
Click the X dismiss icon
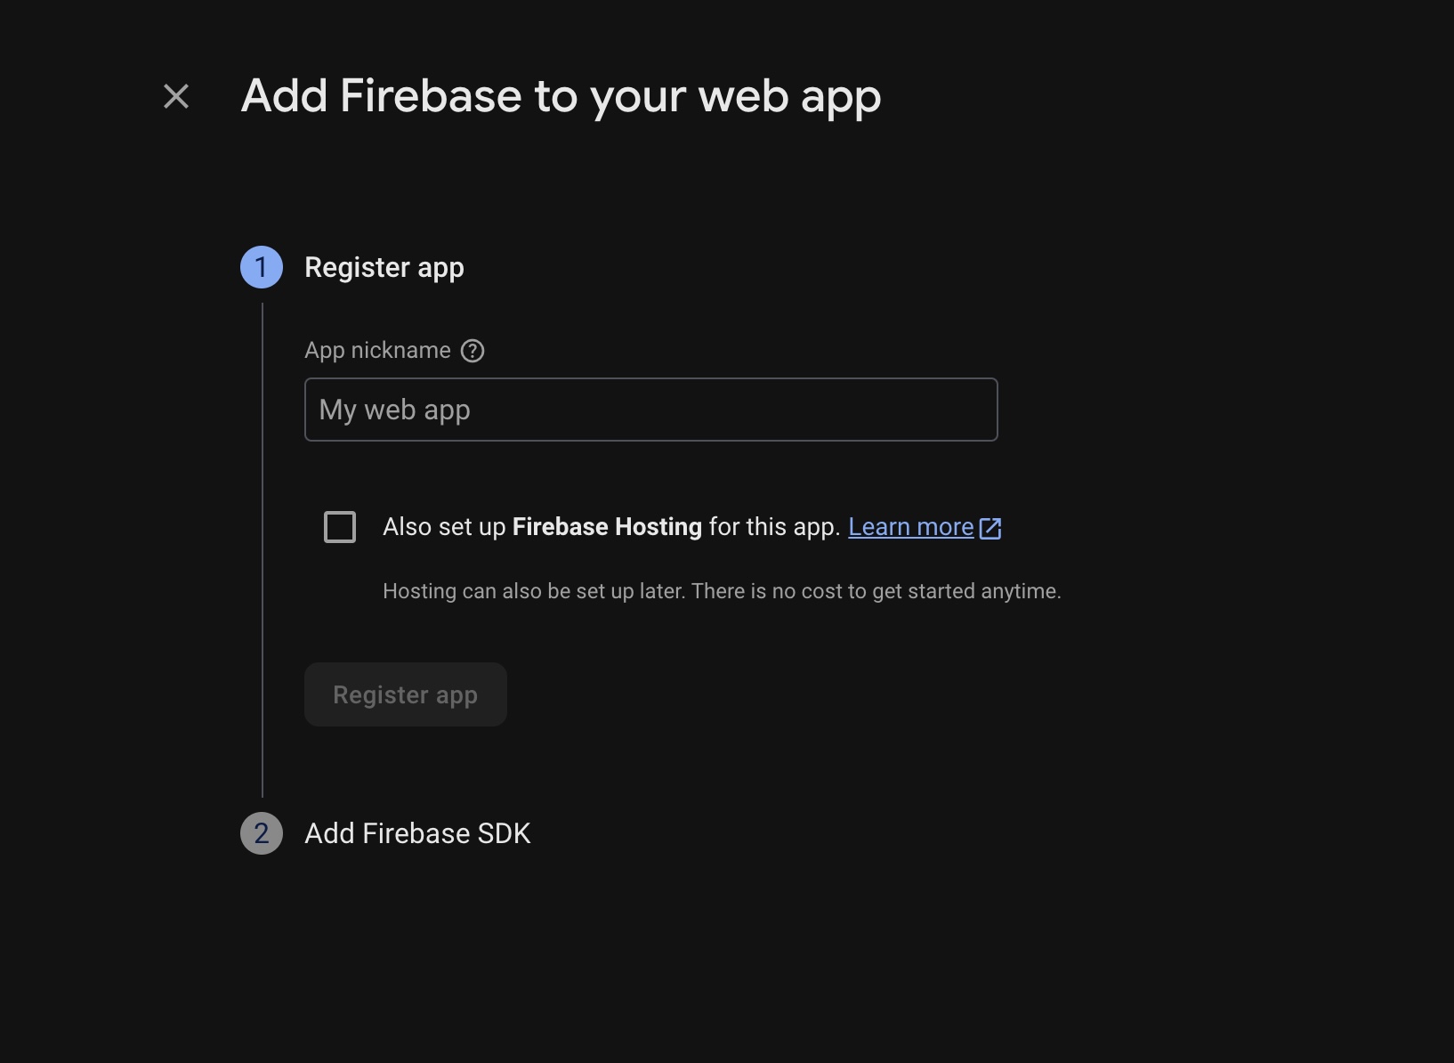click(x=175, y=96)
